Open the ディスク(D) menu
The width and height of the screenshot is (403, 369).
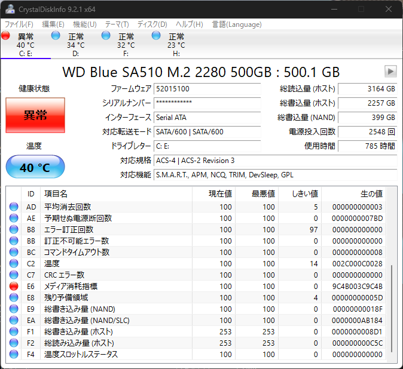click(152, 24)
